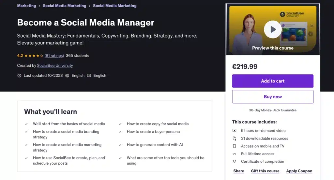This screenshot has height=180, width=334.
Task: Click checkmark beside generate content with AI
Action: pos(120,145)
